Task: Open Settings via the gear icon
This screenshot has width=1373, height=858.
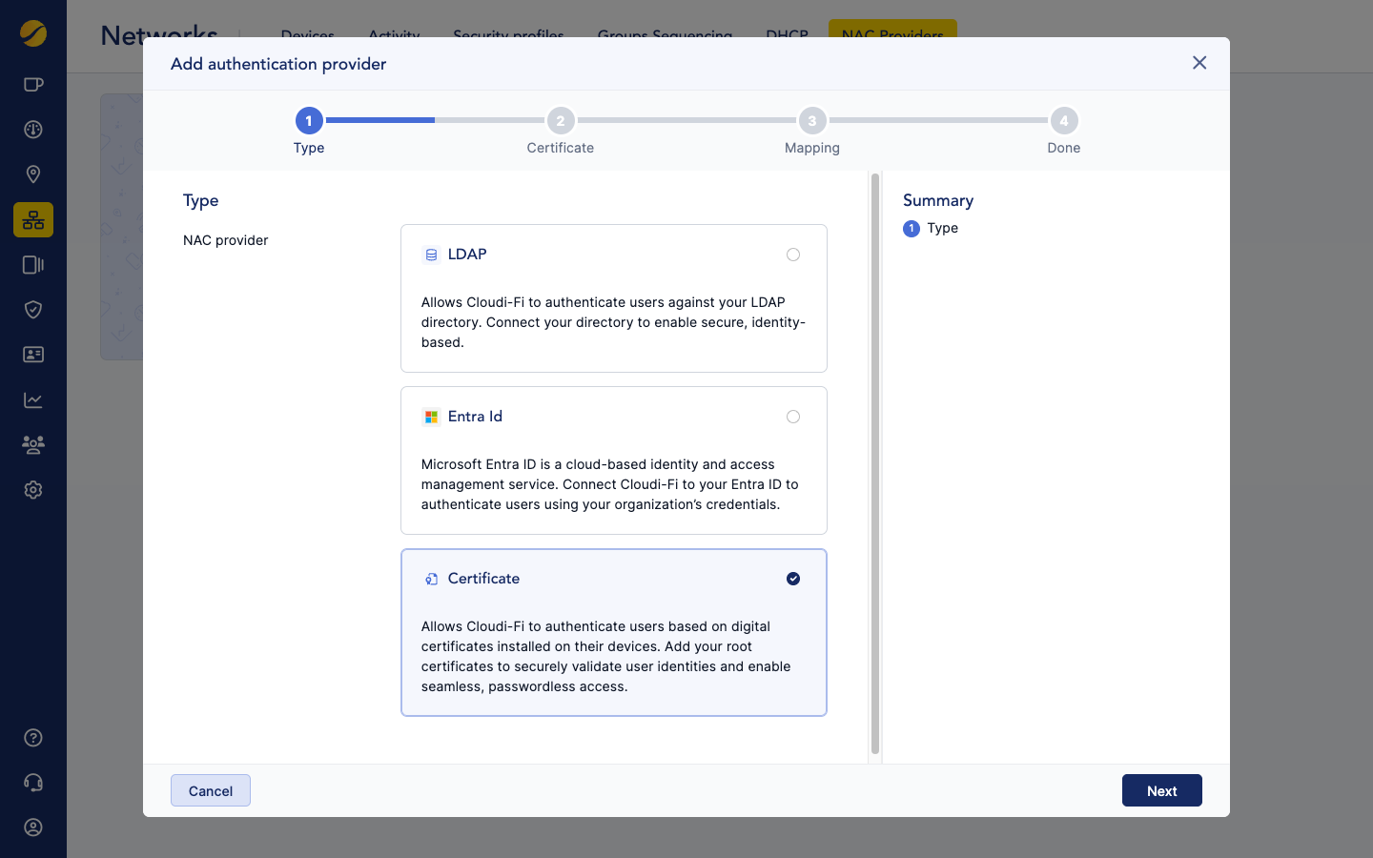Action: 32,489
